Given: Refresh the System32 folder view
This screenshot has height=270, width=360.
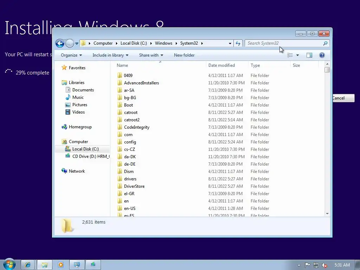Looking at the screenshot, I should (238, 43).
